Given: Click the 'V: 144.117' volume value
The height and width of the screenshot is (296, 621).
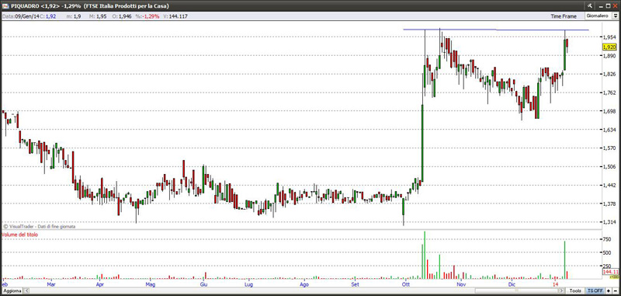Looking at the screenshot, I should click(x=175, y=16).
